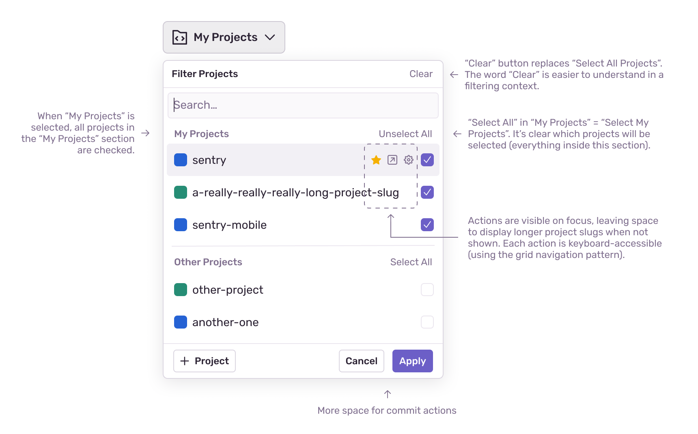The height and width of the screenshot is (434, 698).
Task: Apply the project filter selection
Action: pos(412,361)
